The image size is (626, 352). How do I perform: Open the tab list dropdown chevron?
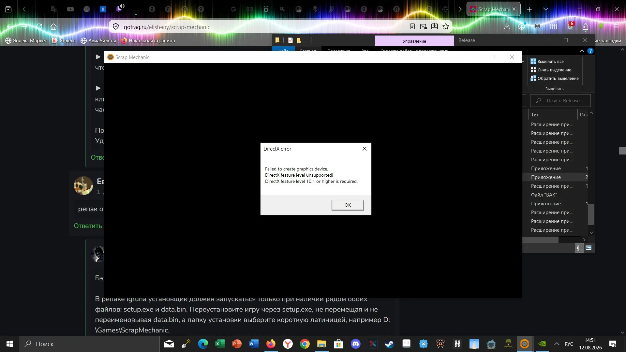click(x=546, y=9)
